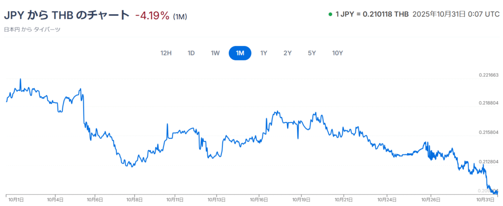This screenshot has height=206, width=503.
Task: Open the 10Y chart view
Action: pyautogui.click(x=337, y=53)
